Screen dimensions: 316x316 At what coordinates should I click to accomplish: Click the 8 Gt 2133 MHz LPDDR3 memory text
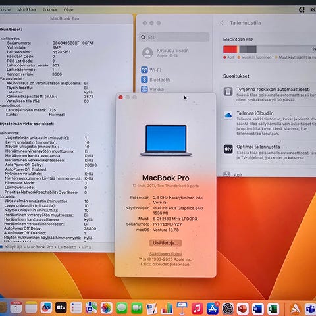coord(175,219)
